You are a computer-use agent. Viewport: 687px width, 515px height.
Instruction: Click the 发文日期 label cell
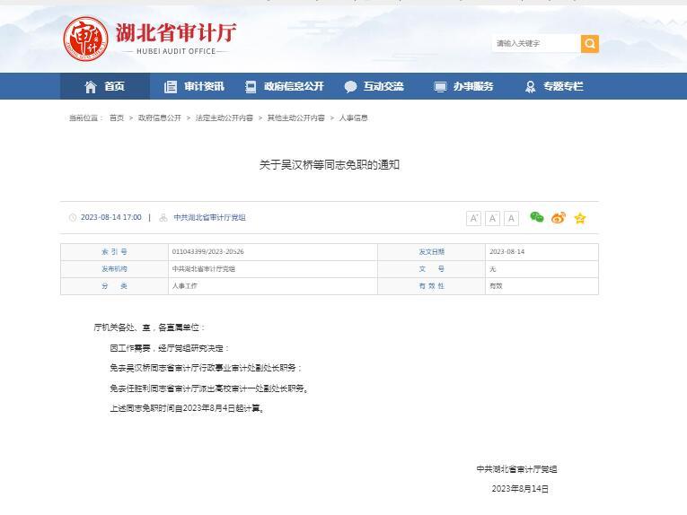coord(432,252)
